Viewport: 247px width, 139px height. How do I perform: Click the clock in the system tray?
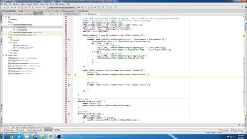click(241, 137)
